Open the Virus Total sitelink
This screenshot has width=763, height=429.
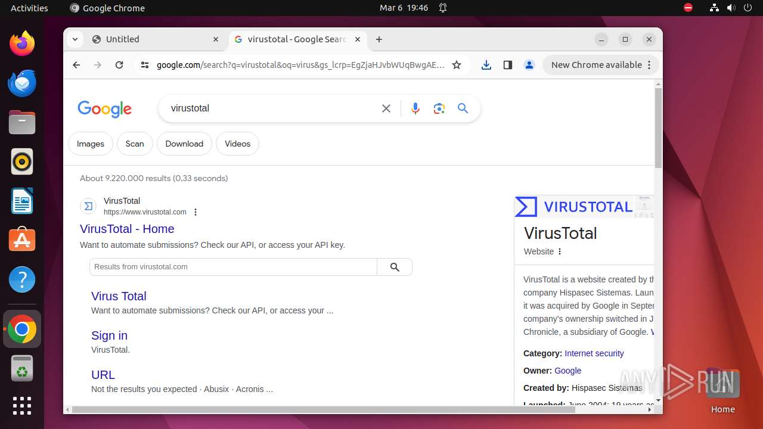119,296
